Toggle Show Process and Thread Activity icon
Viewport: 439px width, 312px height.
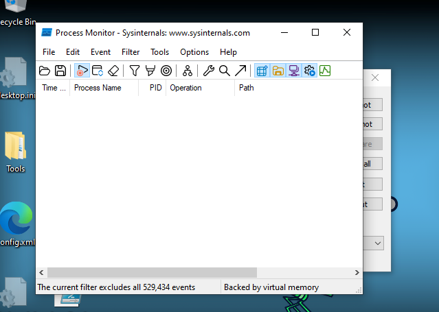tap(310, 71)
